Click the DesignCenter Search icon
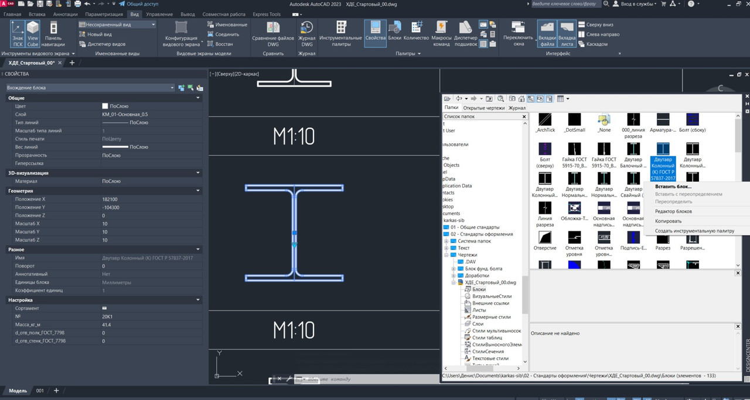 pyautogui.click(x=500, y=98)
